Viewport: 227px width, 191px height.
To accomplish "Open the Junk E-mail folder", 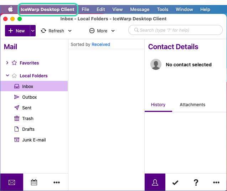I will coord(34,140).
